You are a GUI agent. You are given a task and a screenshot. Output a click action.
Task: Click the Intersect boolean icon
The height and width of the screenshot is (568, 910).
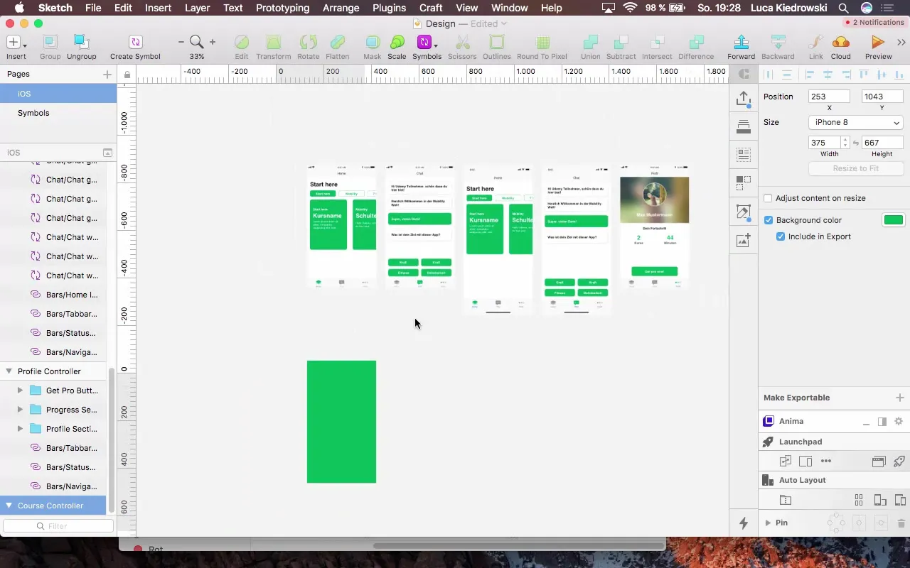[x=657, y=42]
